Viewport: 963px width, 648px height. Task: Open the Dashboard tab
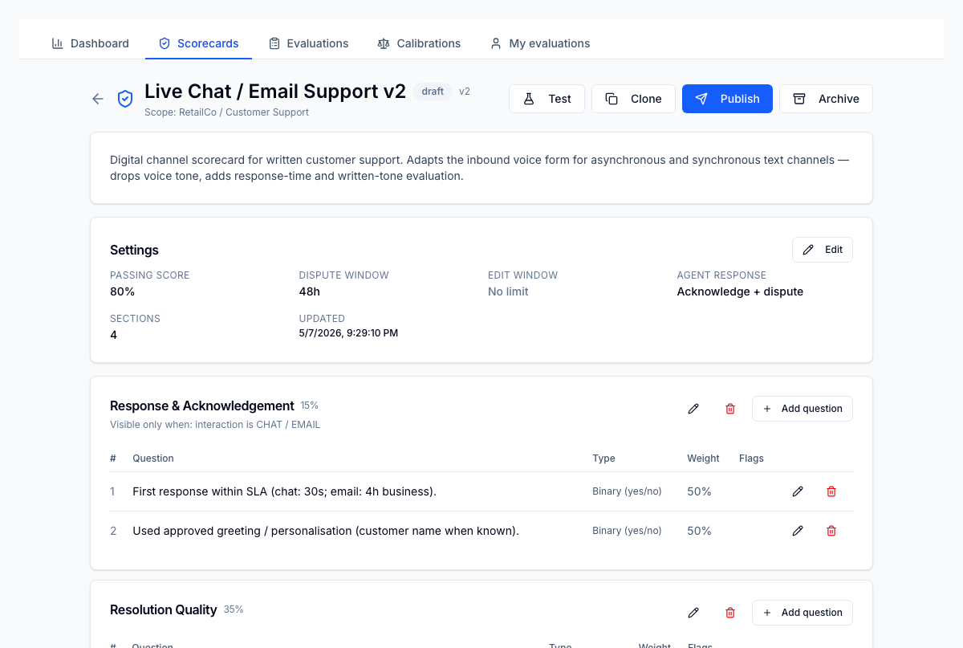91,43
